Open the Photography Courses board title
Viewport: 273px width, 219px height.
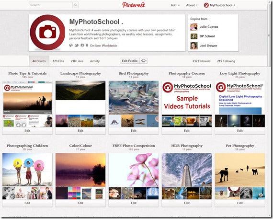coord(187,73)
